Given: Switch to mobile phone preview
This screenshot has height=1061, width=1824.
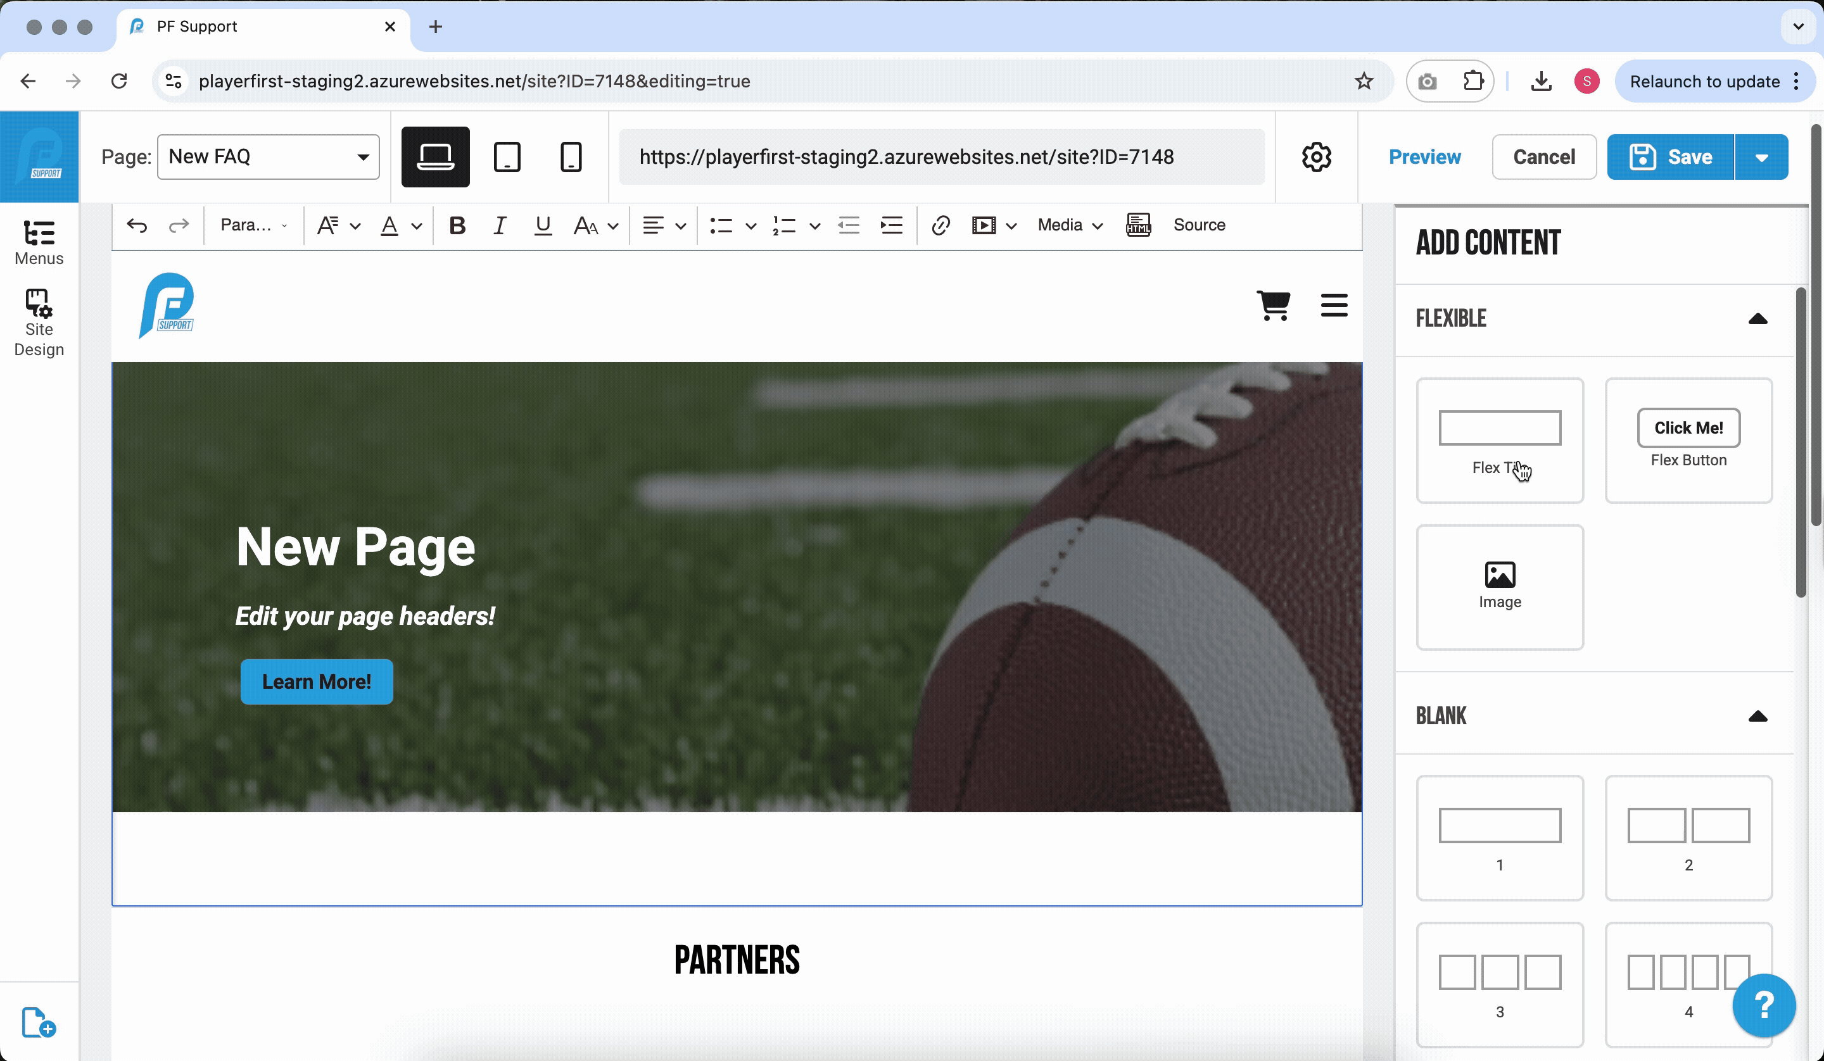Looking at the screenshot, I should (571, 157).
